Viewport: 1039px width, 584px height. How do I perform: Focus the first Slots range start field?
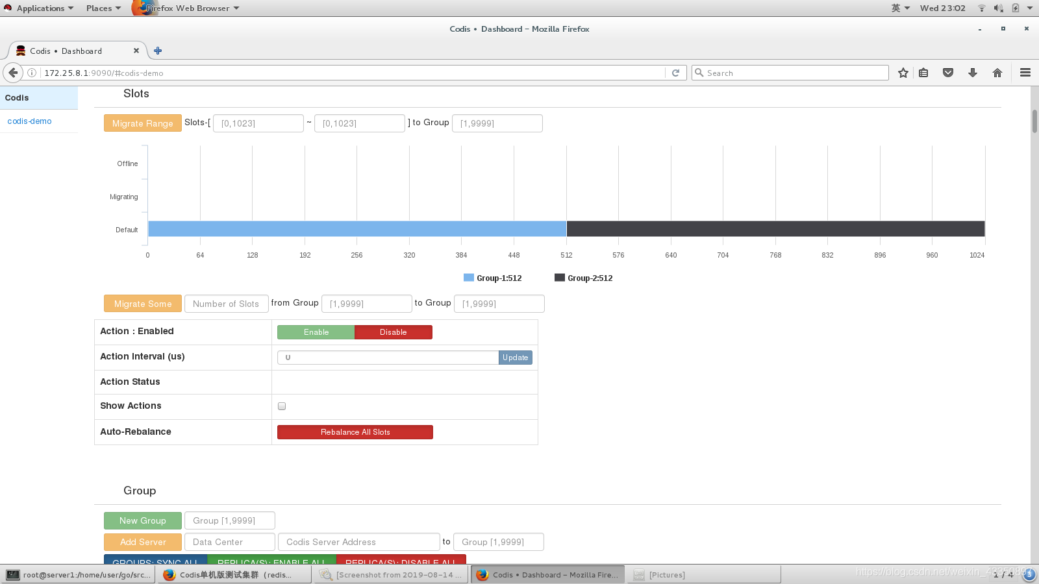click(258, 123)
